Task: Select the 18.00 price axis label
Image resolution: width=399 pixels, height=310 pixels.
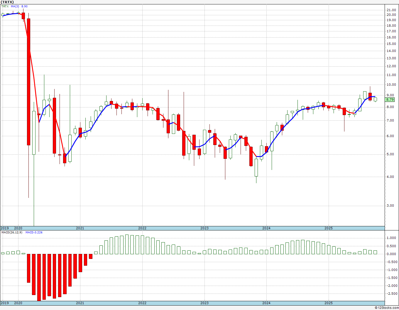Action: tap(391, 25)
